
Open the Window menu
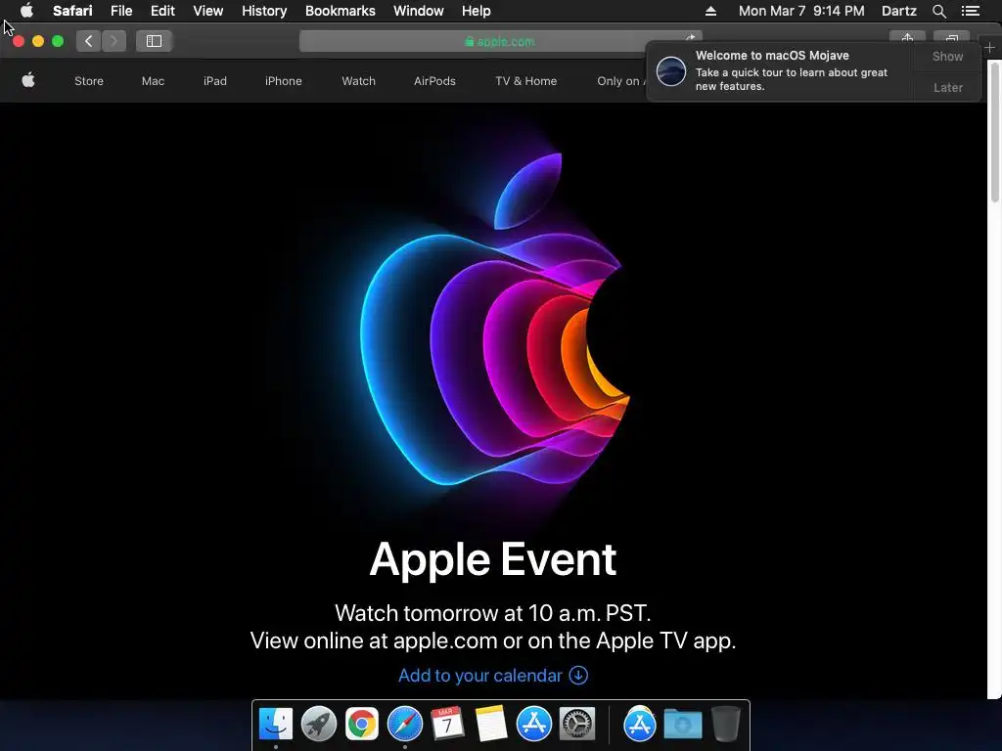[x=418, y=11]
